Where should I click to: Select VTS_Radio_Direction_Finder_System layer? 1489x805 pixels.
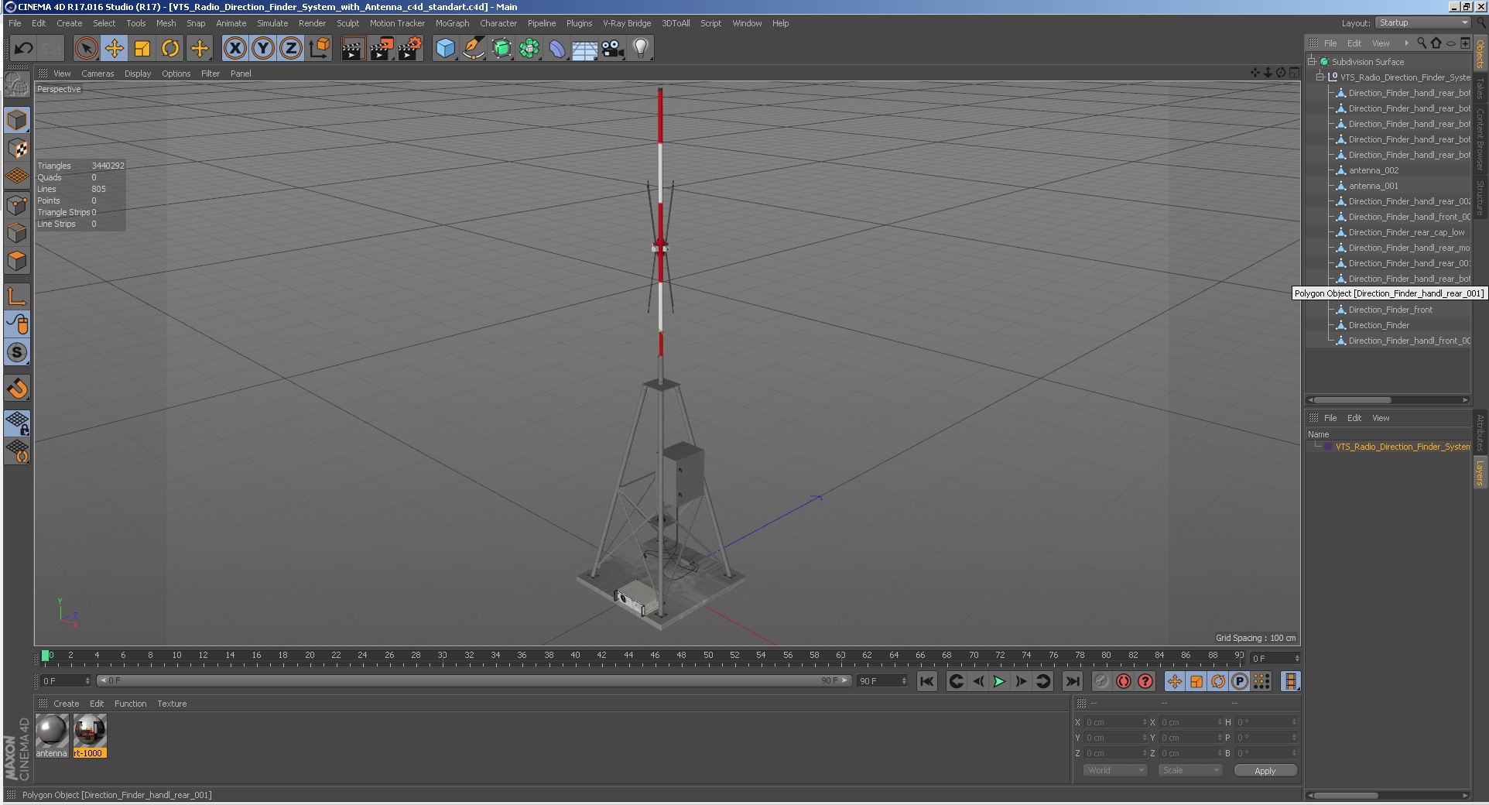(1403, 447)
